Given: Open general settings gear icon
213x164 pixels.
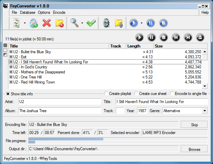Looking at the screenshot, I should tap(106, 23).
